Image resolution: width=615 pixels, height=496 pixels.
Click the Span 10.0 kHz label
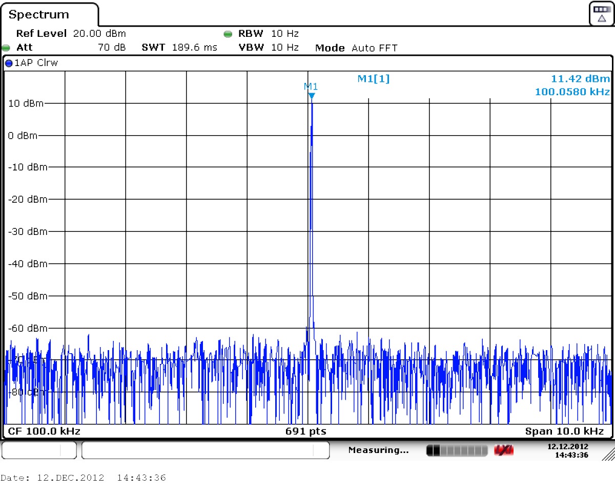pyautogui.click(x=564, y=431)
